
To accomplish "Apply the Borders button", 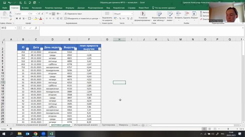I will click(29, 19).
